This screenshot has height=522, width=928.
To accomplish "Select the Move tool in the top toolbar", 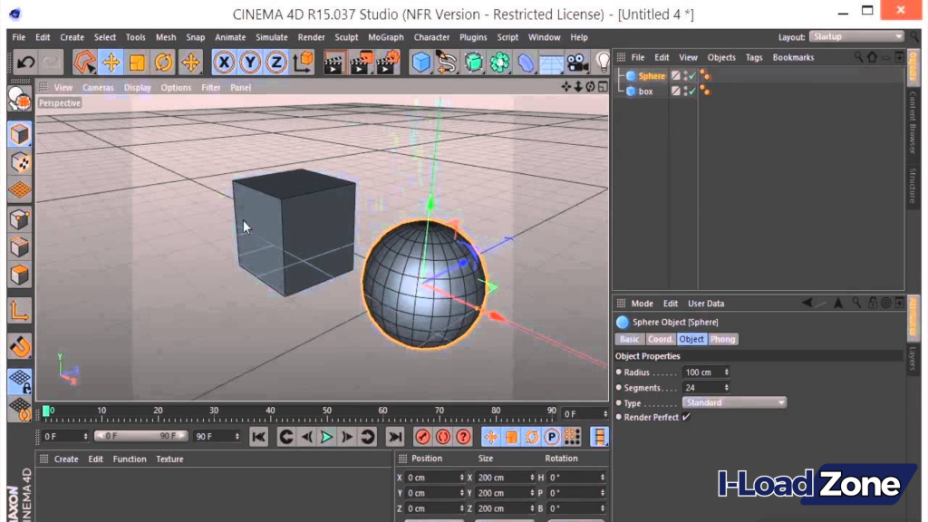I will 111,62.
